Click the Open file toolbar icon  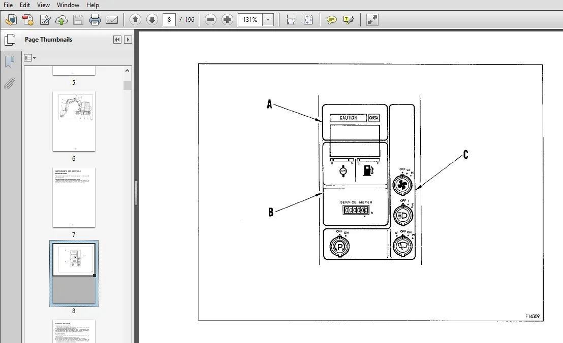11,20
